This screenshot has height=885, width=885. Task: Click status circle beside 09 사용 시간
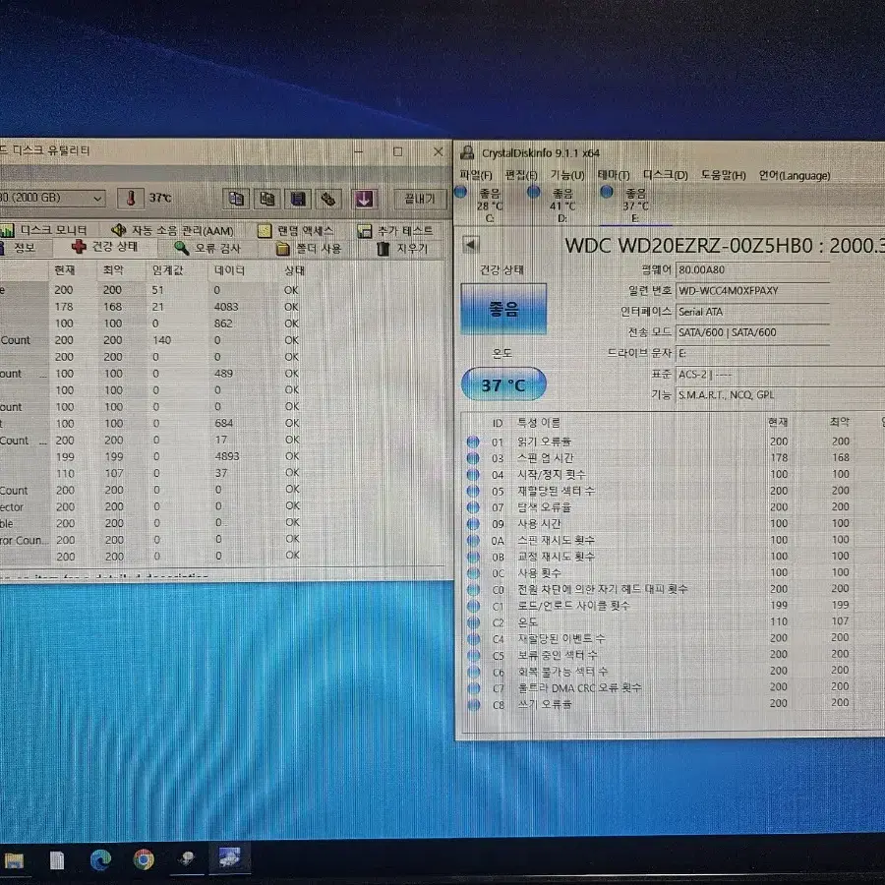pos(473,523)
